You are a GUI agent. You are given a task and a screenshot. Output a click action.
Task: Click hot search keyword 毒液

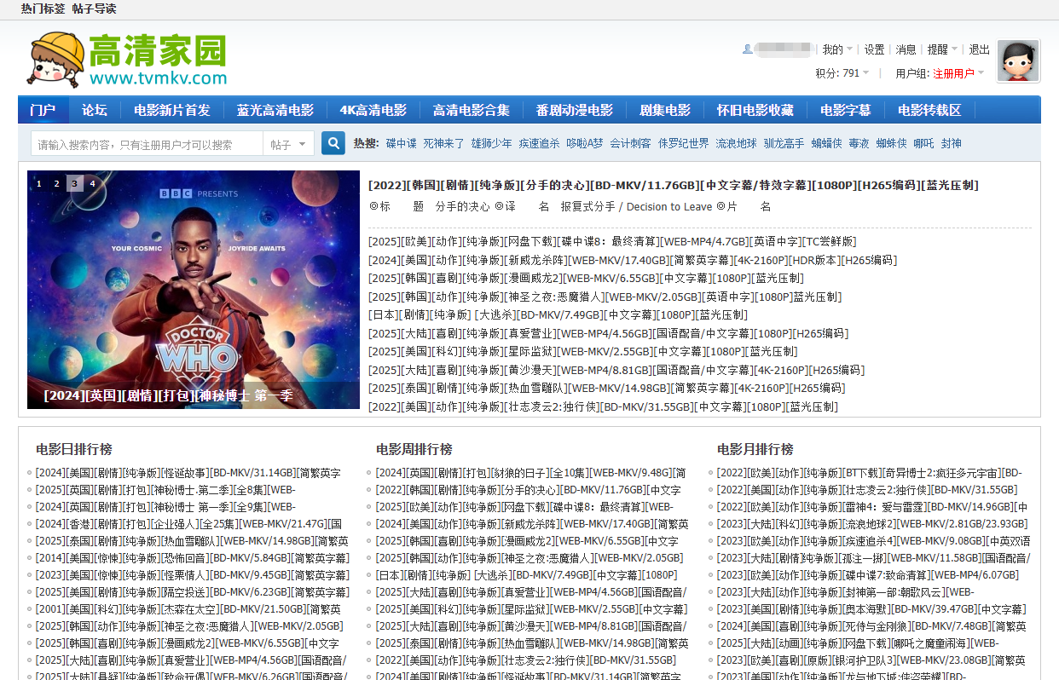(859, 143)
